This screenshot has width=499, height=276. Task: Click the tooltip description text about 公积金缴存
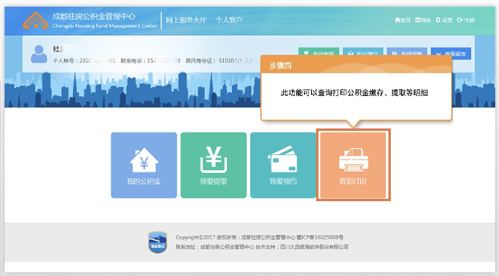(x=355, y=93)
